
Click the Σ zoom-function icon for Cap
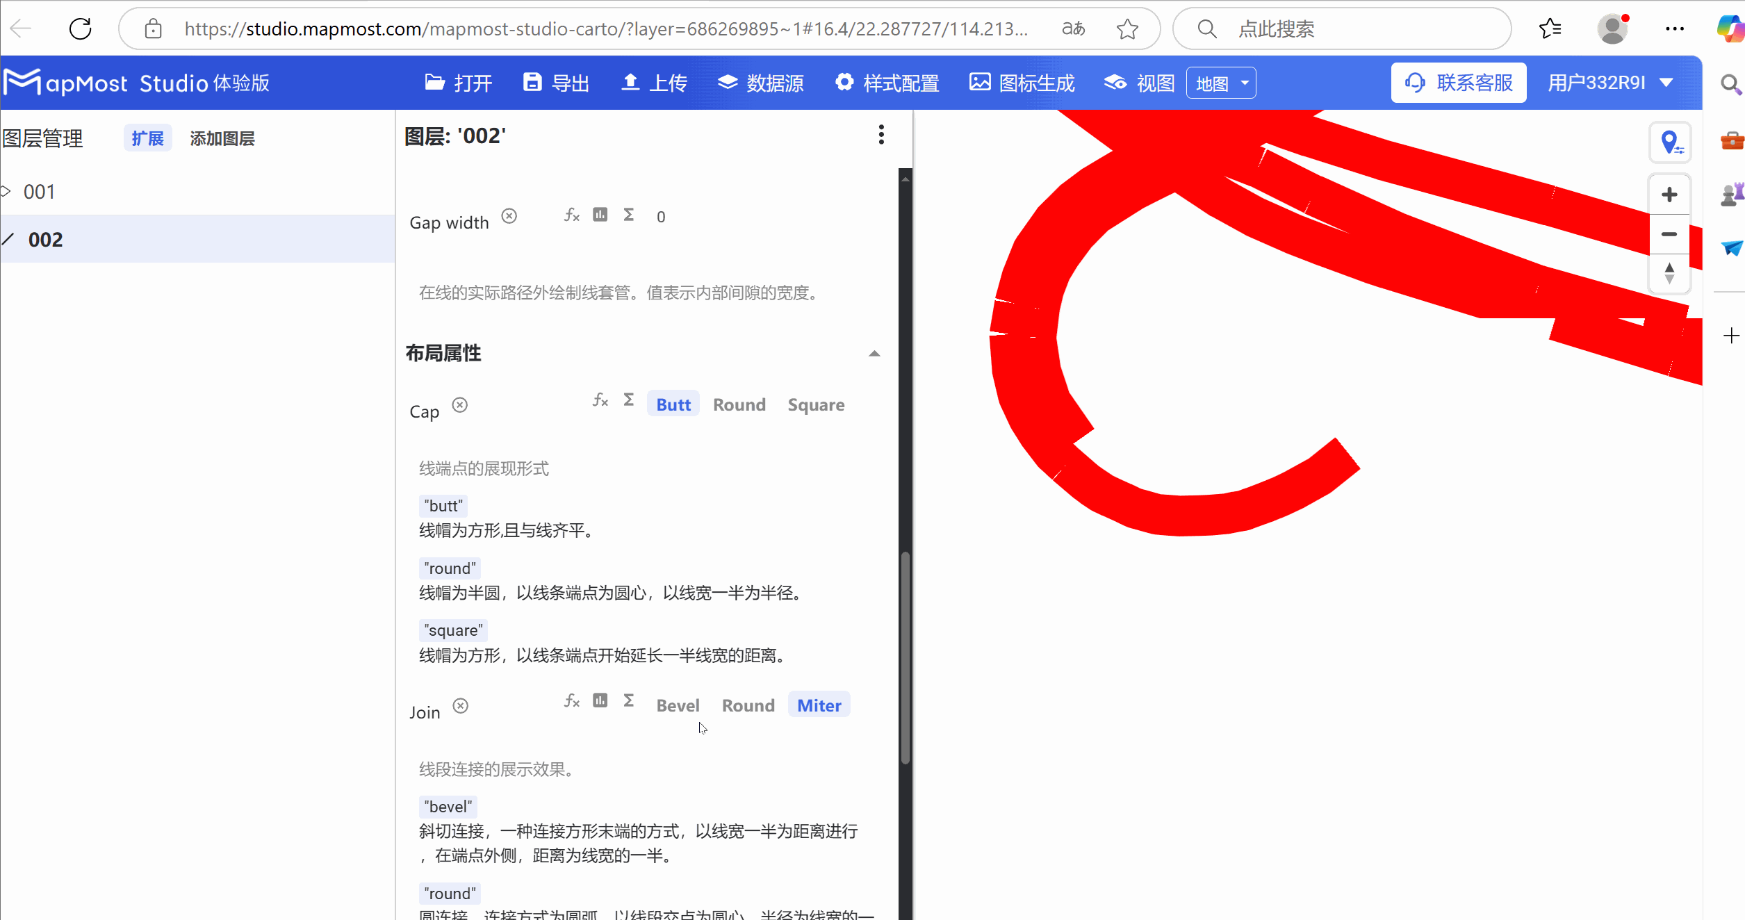(628, 400)
